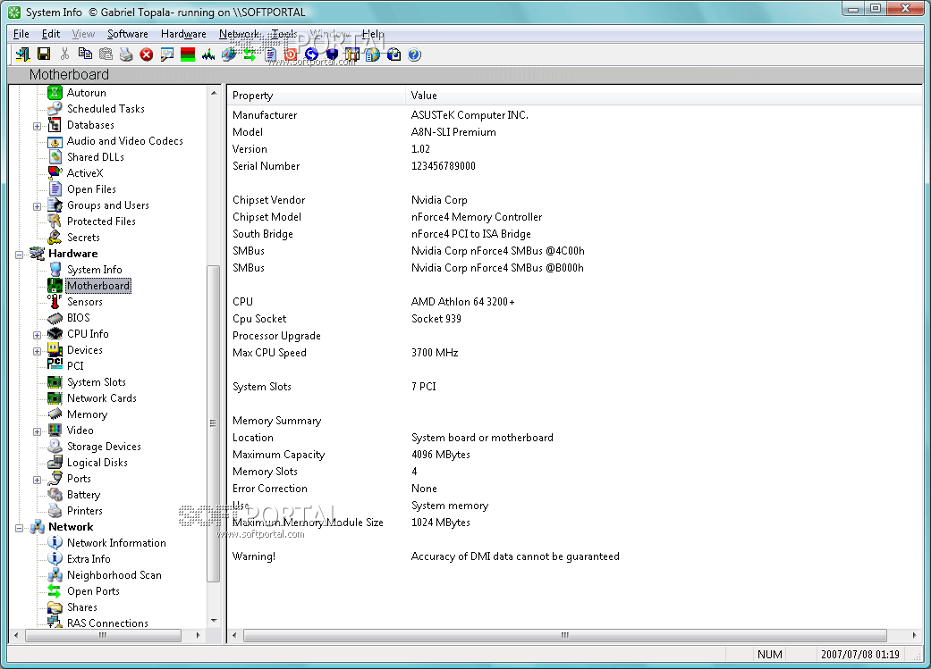Select Logical Disks in the tree
This screenshot has height=669, width=931.
(97, 463)
